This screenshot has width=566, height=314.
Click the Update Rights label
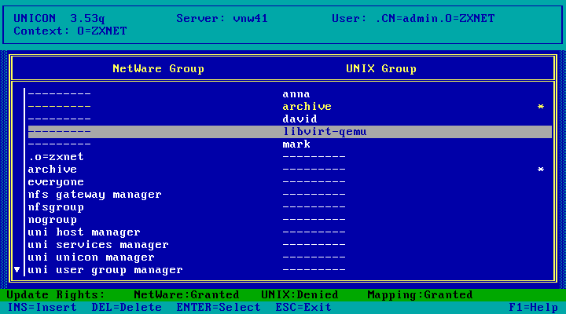56,295
